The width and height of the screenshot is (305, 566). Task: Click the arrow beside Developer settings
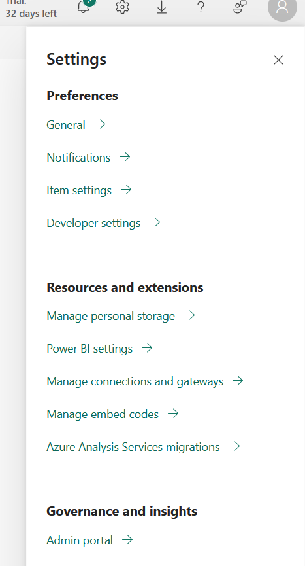(155, 222)
